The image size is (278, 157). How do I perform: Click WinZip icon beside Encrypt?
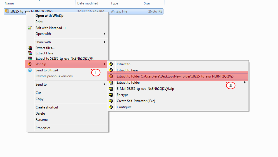[111, 95]
